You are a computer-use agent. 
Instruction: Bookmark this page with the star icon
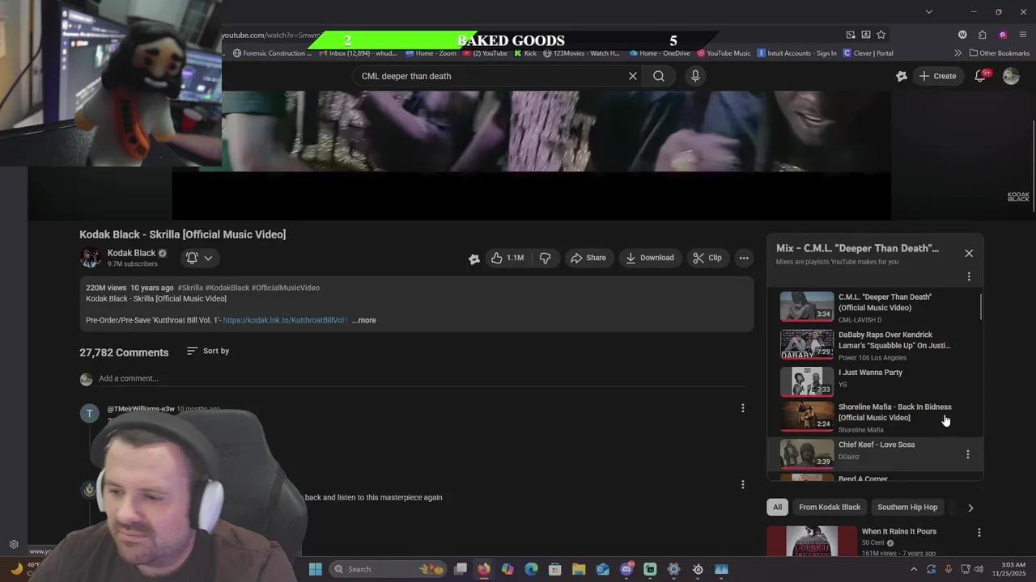(881, 35)
